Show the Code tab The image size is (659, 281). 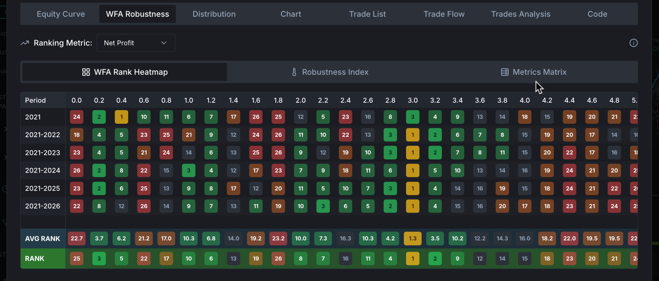pos(597,14)
